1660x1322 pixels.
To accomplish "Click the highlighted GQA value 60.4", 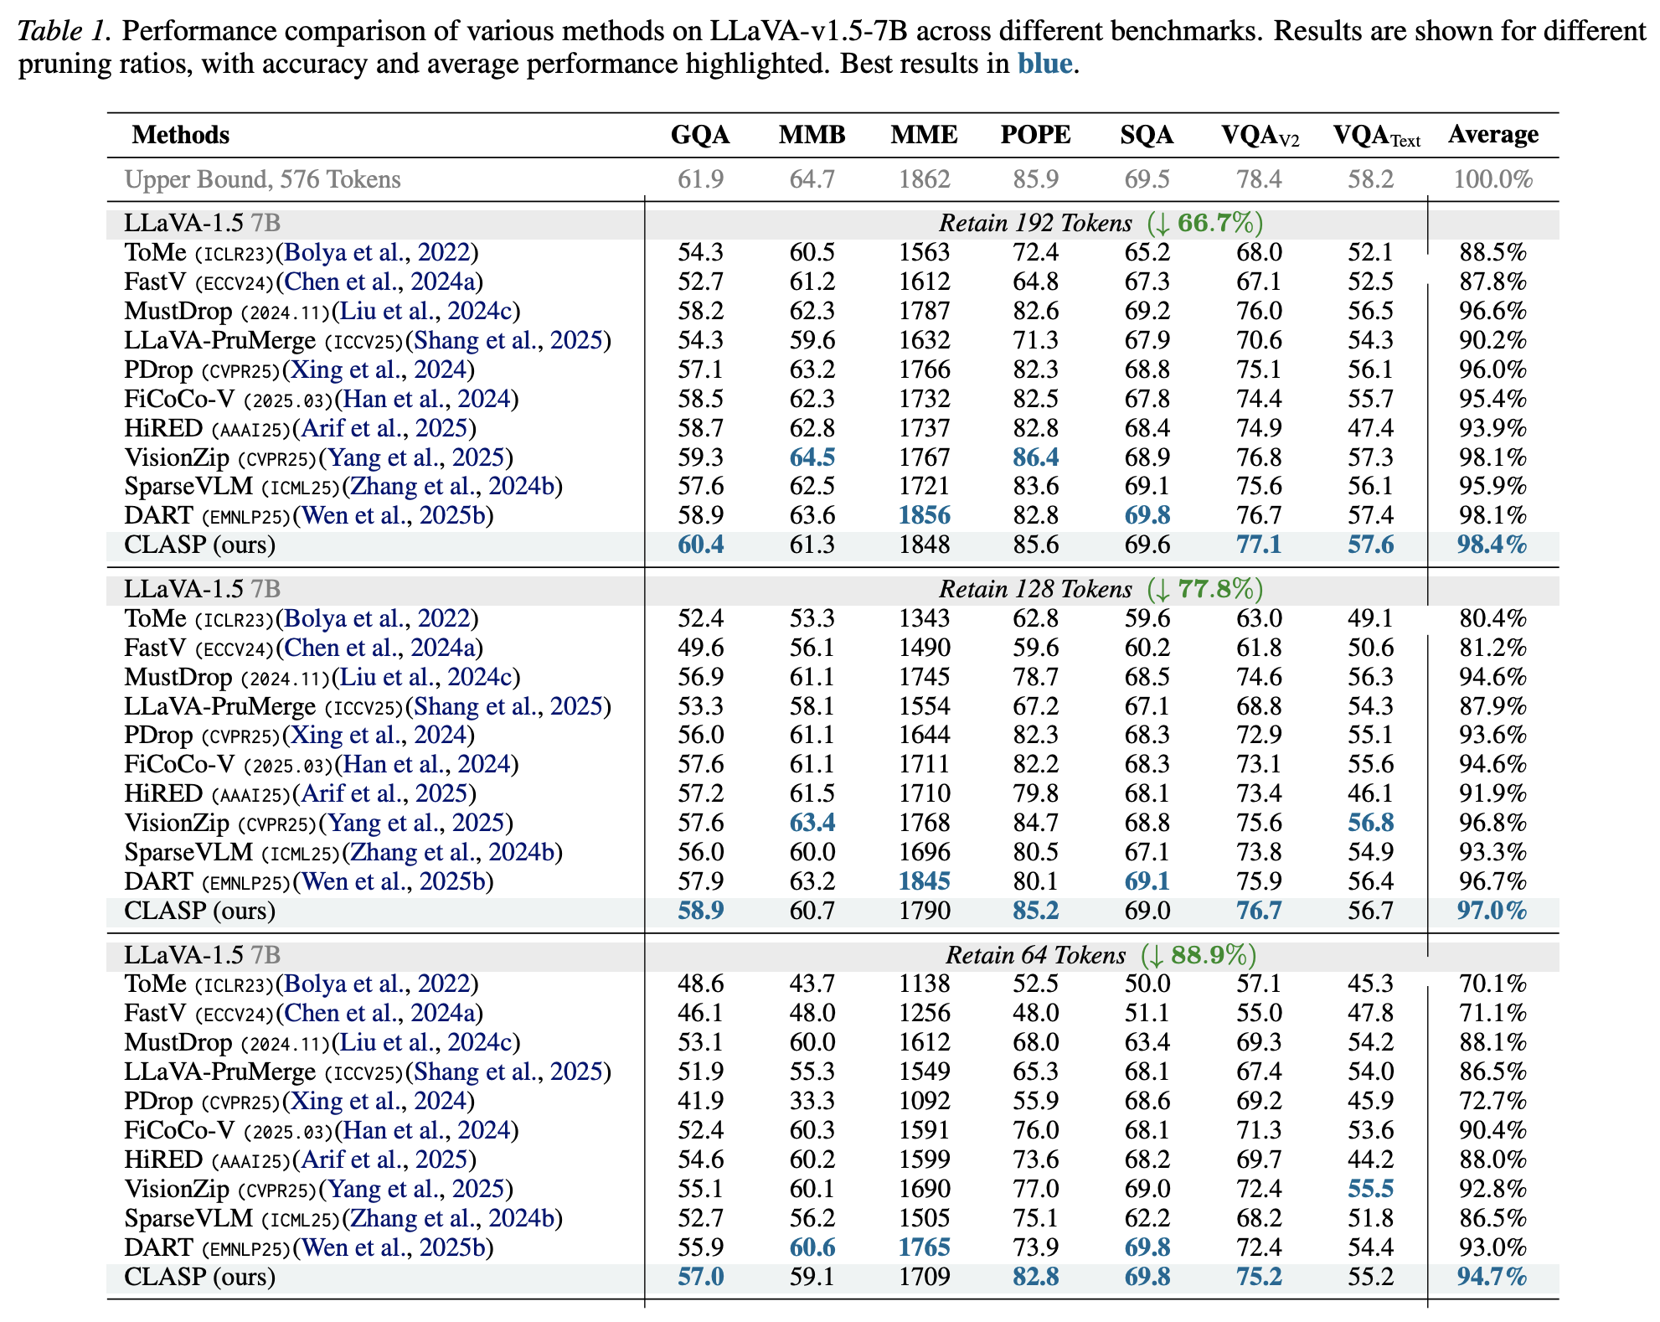I will tap(701, 545).
